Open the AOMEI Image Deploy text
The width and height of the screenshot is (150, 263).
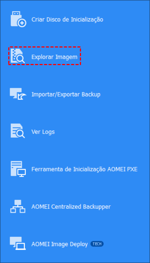tap(60, 244)
